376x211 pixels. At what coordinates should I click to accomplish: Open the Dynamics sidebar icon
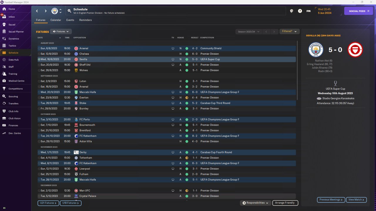click(x=4, y=39)
